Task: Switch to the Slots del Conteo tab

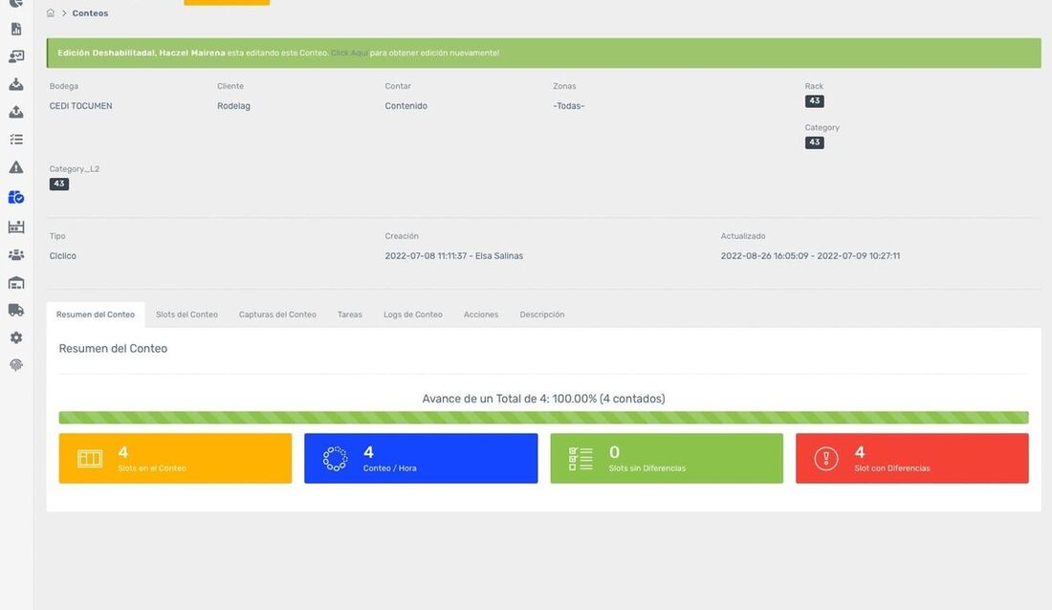Action: (186, 314)
